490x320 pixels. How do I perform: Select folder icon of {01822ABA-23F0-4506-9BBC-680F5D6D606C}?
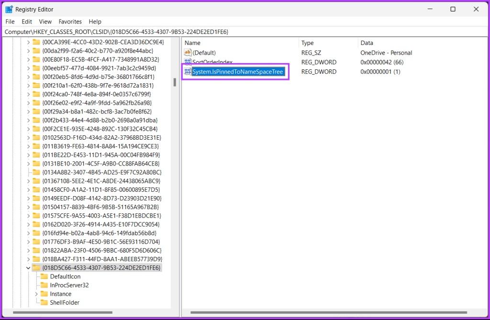click(x=36, y=250)
